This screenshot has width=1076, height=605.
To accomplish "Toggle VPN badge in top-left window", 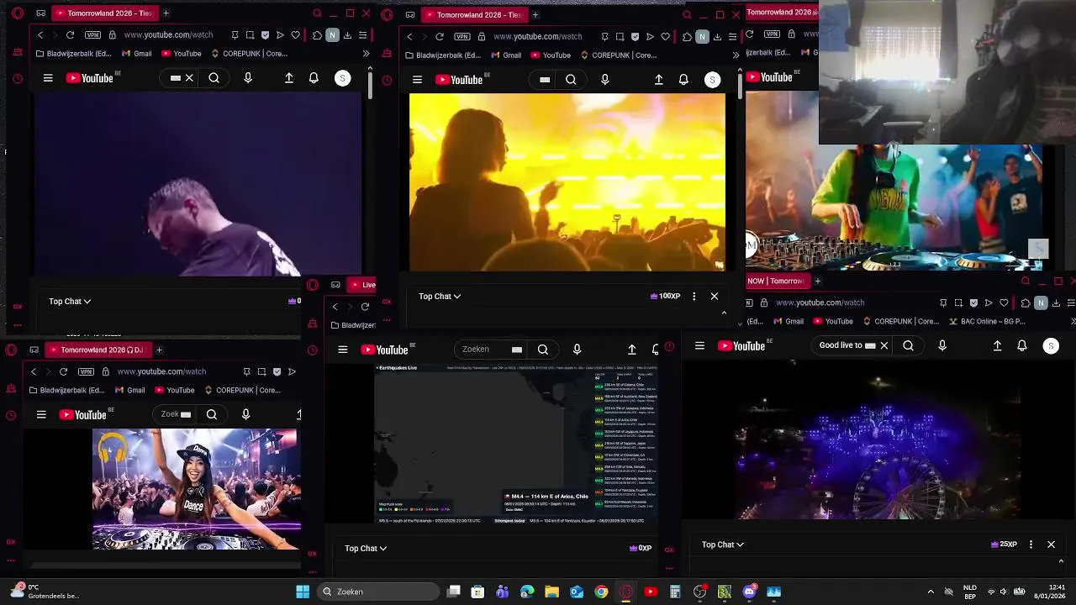I will click(92, 35).
